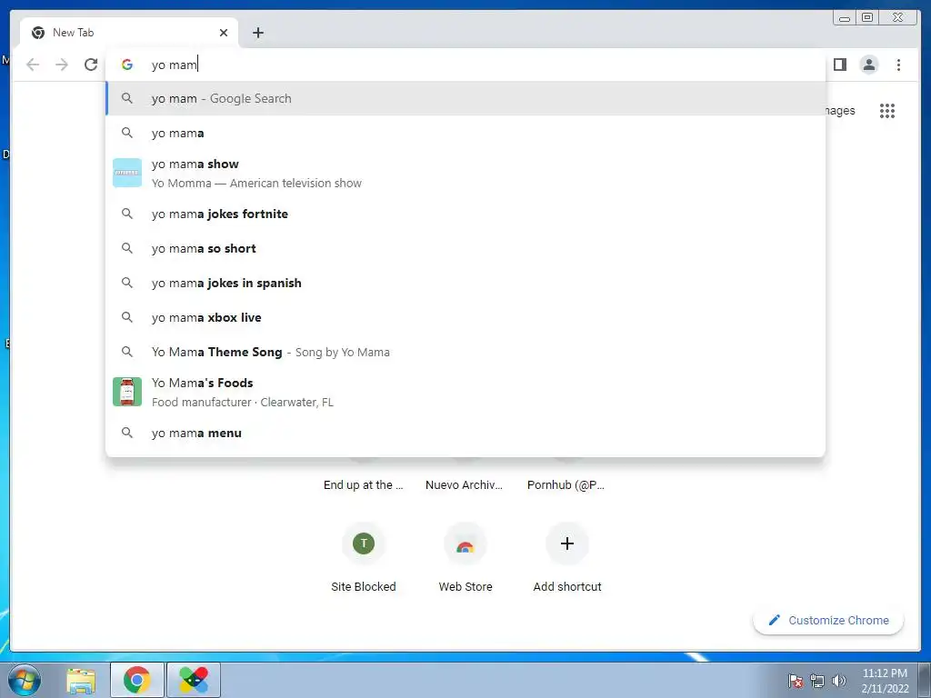Click the browser forward arrow

[62, 65]
